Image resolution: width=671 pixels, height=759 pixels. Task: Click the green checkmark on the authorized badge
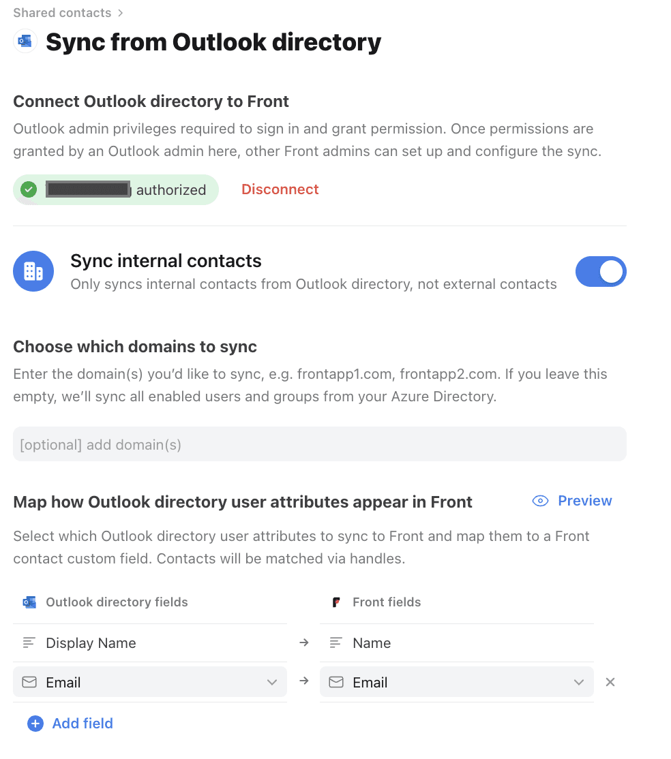29,189
